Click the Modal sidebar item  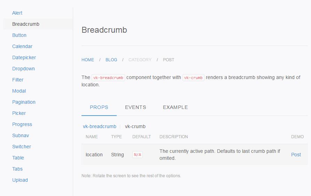click(19, 91)
